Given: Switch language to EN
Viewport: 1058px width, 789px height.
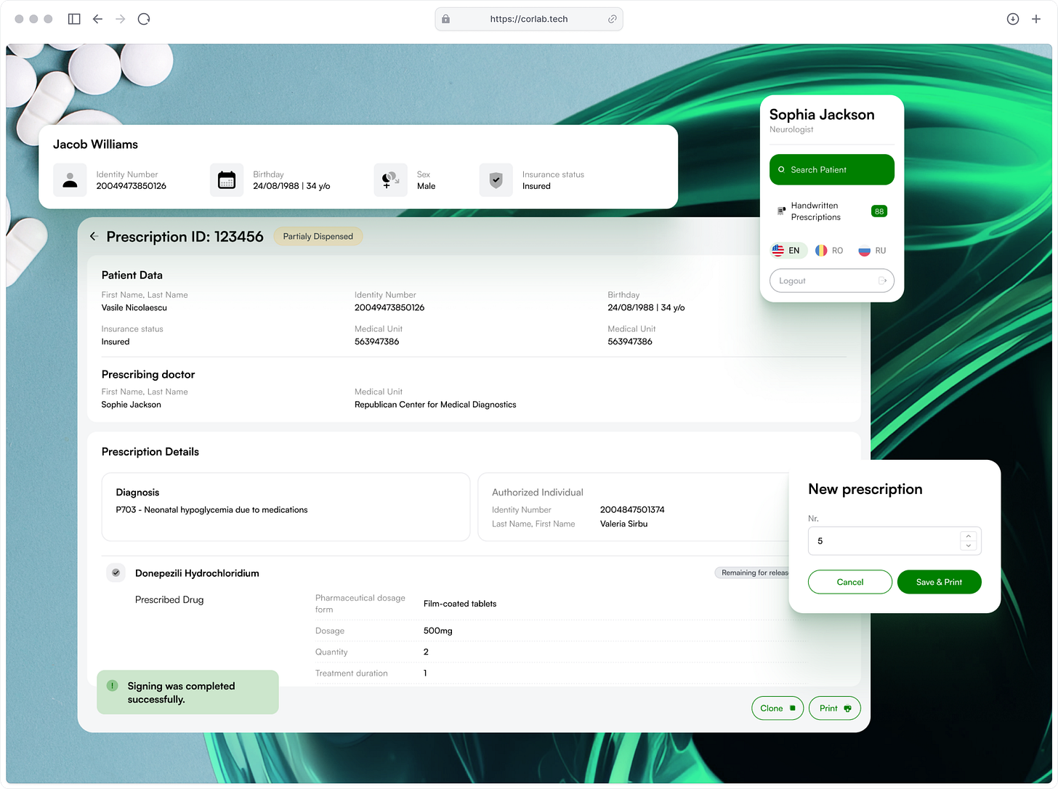Looking at the screenshot, I should coord(788,251).
